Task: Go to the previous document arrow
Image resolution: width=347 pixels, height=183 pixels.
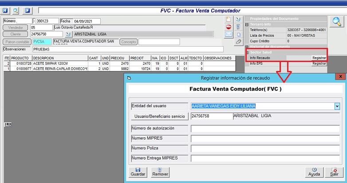Action: (x=6, y=10)
